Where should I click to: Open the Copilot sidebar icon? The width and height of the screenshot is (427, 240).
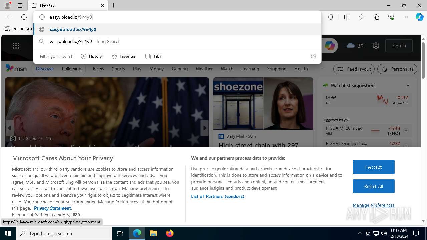tap(419, 17)
